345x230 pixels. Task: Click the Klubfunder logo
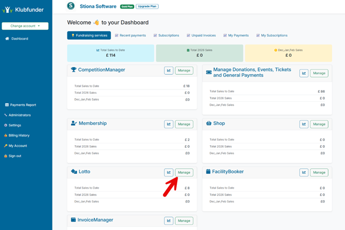click(23, 10)
